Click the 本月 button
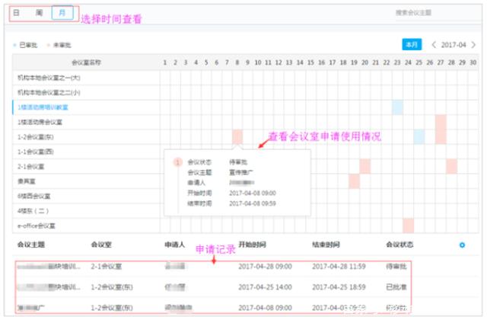 point(412,45)
